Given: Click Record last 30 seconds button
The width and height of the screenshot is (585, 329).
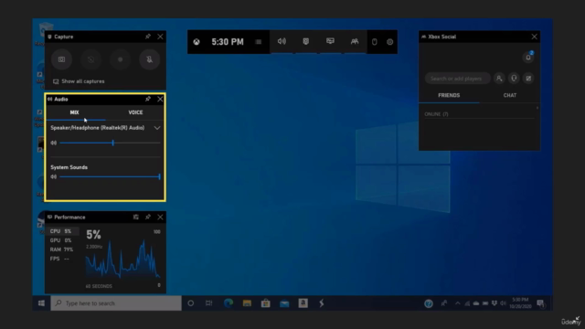Looking at the screenshot, I should tap(90, 59).
